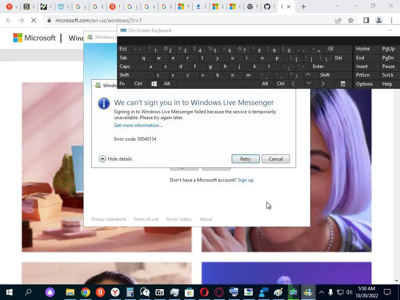Open the Terms of use link
Viewport: 400px width, 300px height.
[x=146, y=219]
